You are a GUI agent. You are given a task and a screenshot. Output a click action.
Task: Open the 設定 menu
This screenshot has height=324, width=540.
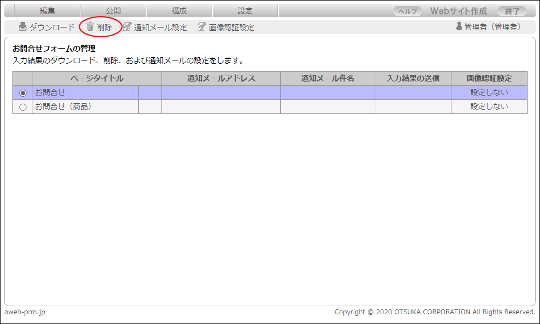pos(245,11)
